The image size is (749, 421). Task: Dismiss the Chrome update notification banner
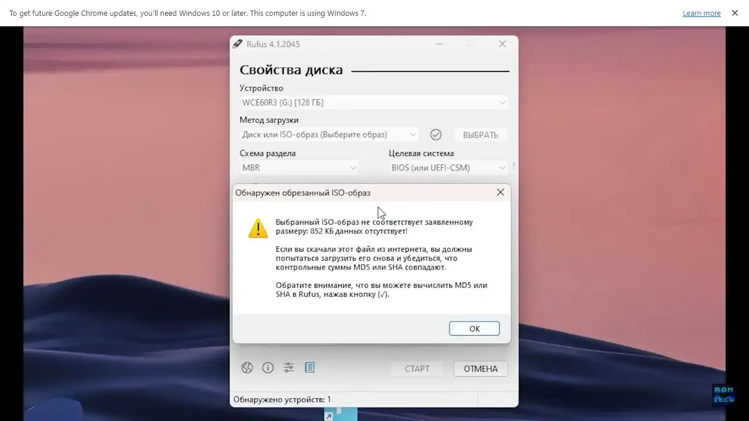(735, 13)
